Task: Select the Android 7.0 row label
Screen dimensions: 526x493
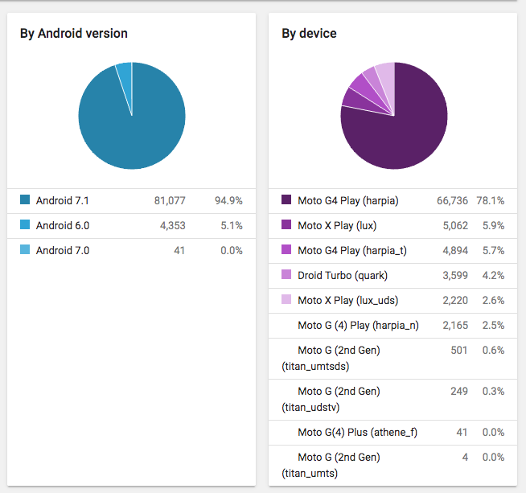Action: coord(63,250)
